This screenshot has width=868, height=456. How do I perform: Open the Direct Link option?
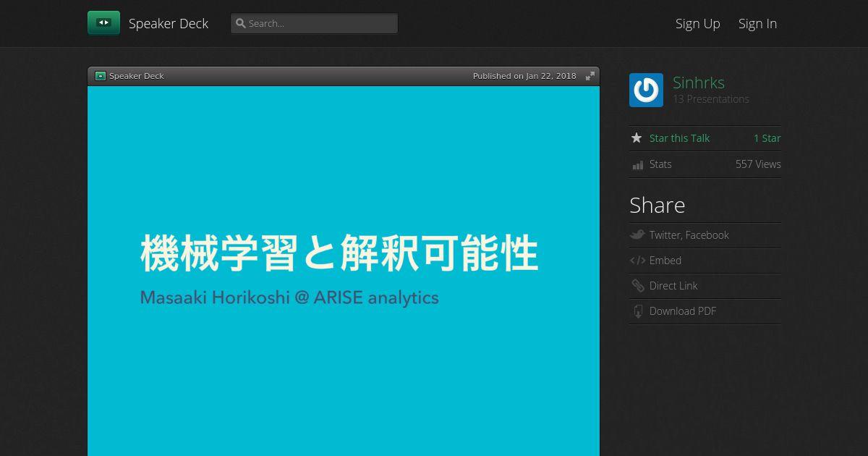coord(673,286)
